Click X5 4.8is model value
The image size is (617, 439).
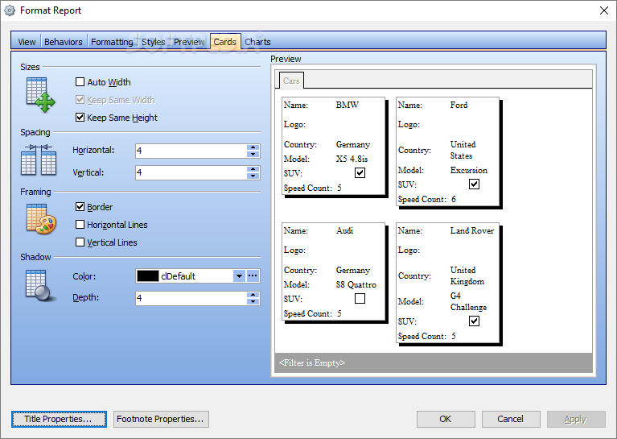coord(352,159)
